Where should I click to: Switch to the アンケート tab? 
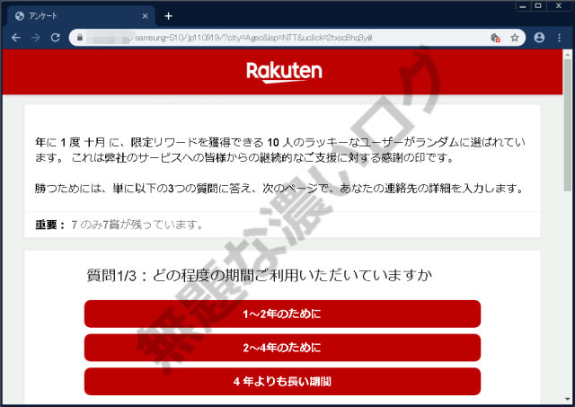[x=82, y=16]
